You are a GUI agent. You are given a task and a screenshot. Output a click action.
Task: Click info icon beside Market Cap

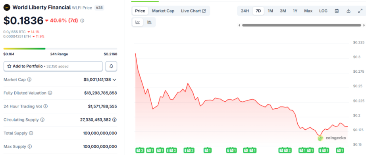tap(29, 79)
